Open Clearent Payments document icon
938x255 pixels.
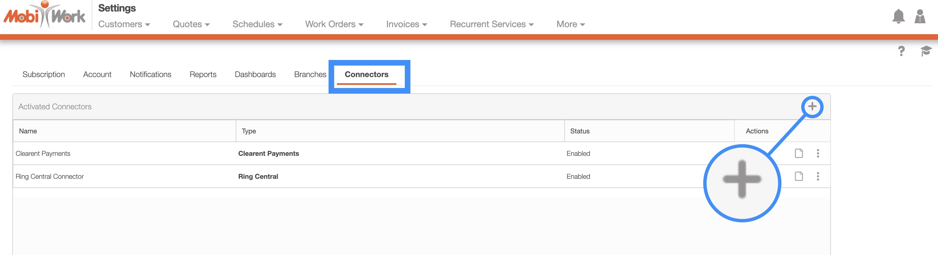(x=799, y=154)
